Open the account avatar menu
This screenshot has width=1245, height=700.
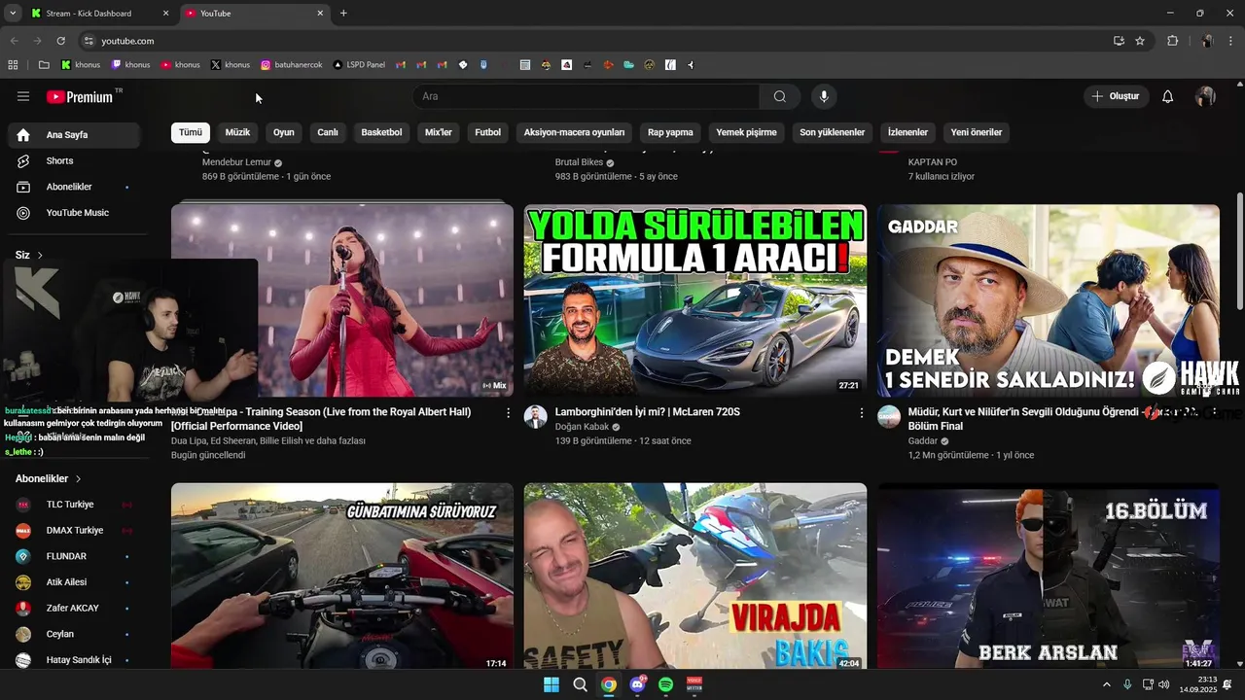1205,96
